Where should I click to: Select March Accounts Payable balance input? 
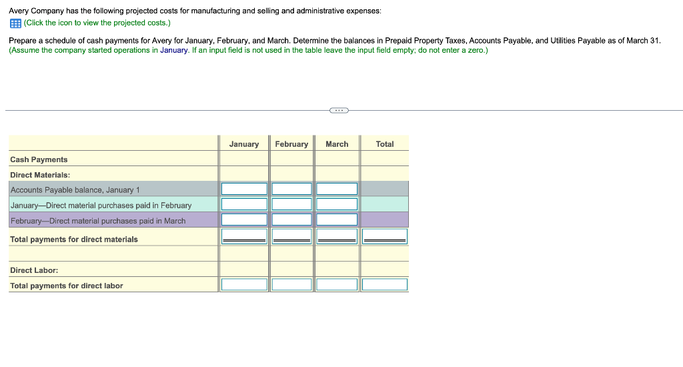[x=337, y=189]
